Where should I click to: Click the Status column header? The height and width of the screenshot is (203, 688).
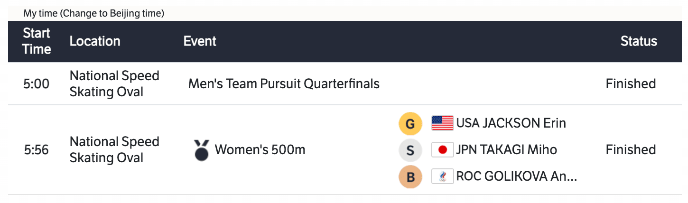pyautogui.click(x=639, y=41)
